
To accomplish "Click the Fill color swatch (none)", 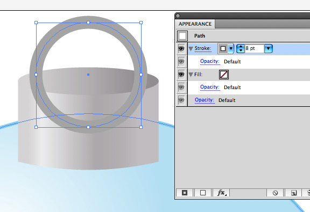I will 224,75.
